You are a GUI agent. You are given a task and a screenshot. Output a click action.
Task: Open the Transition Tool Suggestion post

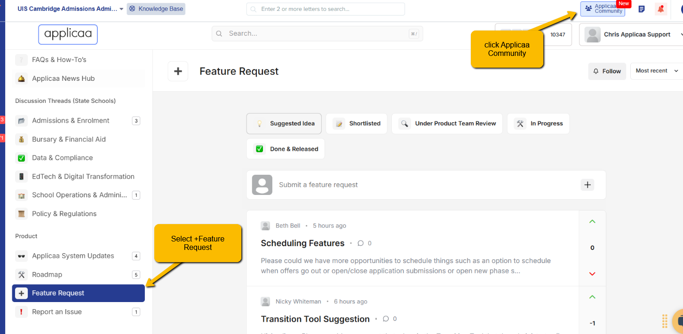(315, 319)
